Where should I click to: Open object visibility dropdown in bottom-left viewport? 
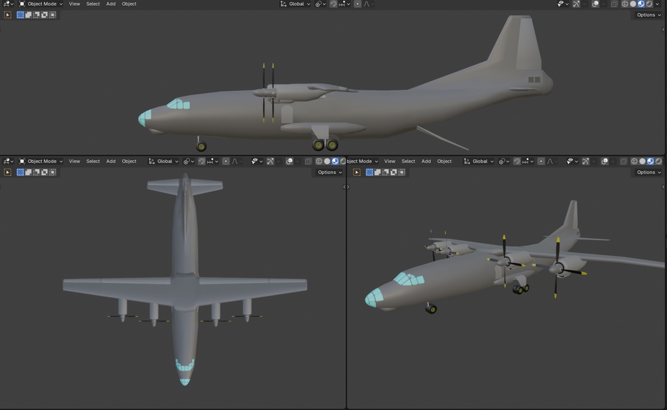coord(257,161)
